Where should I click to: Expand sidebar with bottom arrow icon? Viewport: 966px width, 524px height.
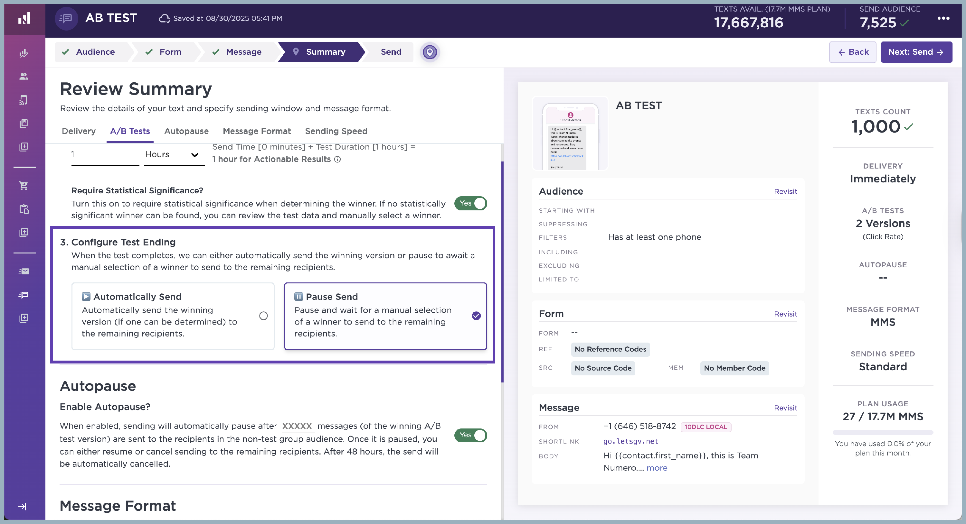click(23, 506)
